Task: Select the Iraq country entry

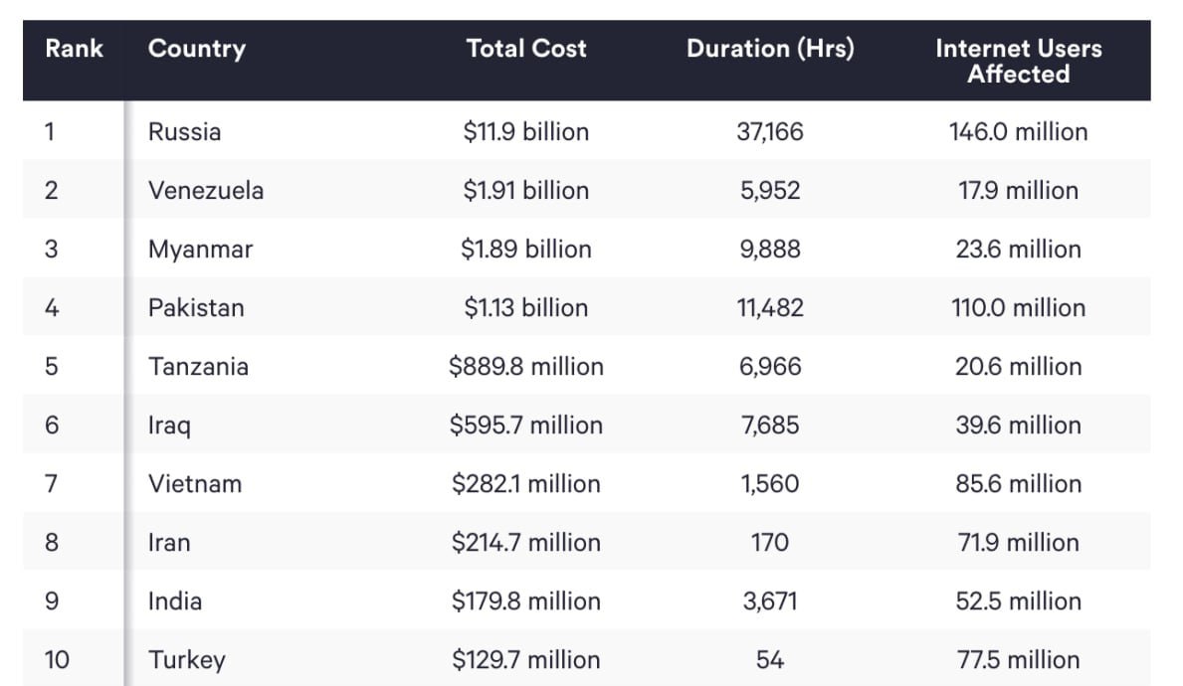Action: 169,426
